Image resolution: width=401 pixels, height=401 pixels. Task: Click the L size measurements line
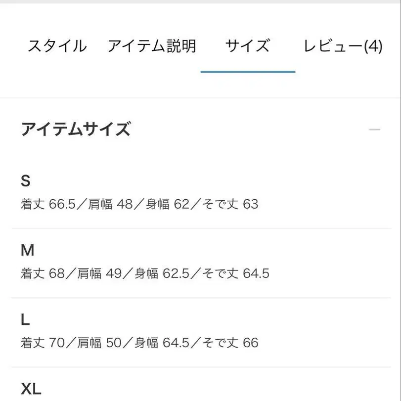(x=139, y=343)
